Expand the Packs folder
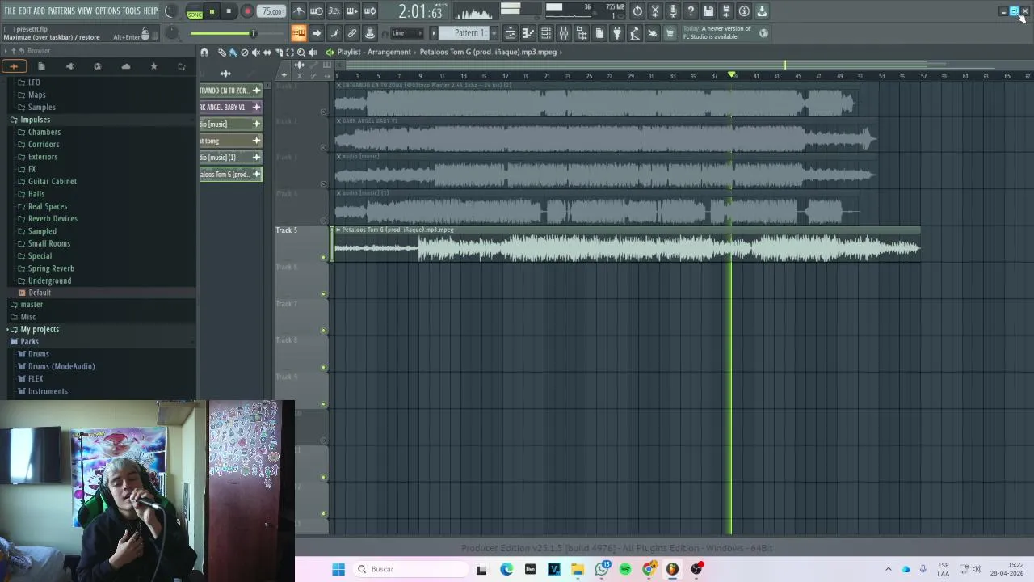Screen dimensions: 1034x582 (x=29, y=341)
